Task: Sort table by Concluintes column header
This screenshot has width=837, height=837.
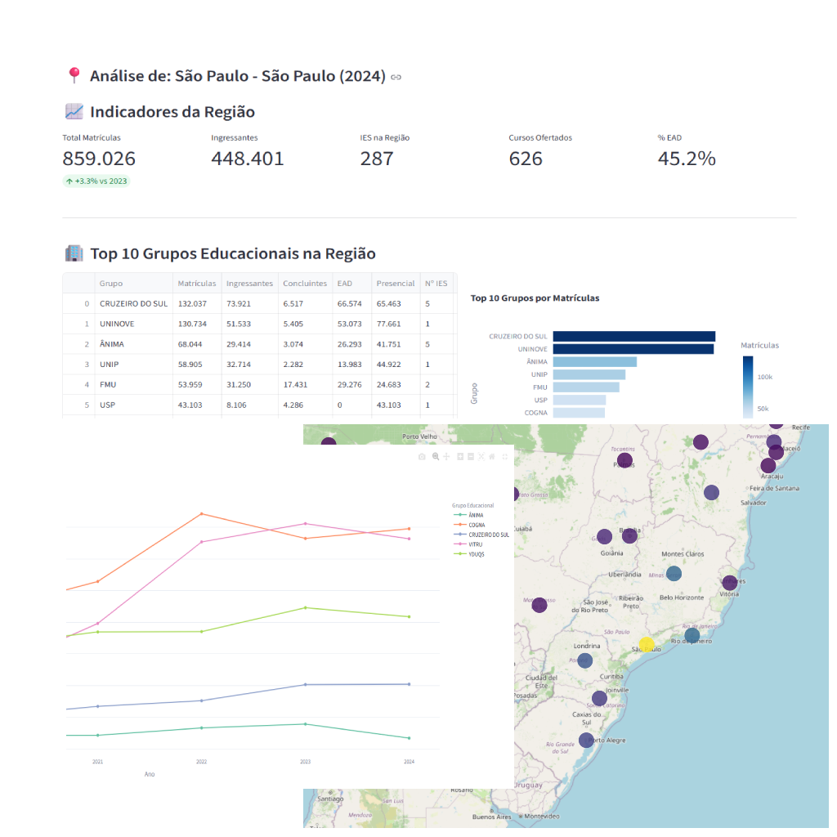Action: point(305,284)
